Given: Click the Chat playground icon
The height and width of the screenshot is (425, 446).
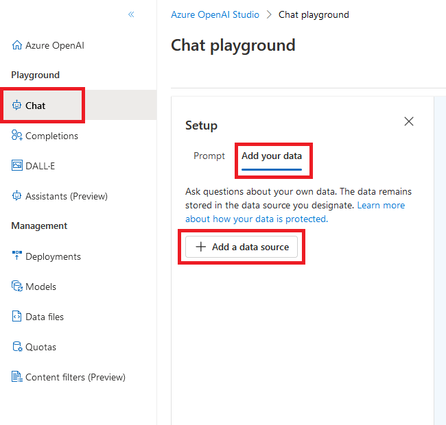Looking at the screenshot, I should point(17,106).
